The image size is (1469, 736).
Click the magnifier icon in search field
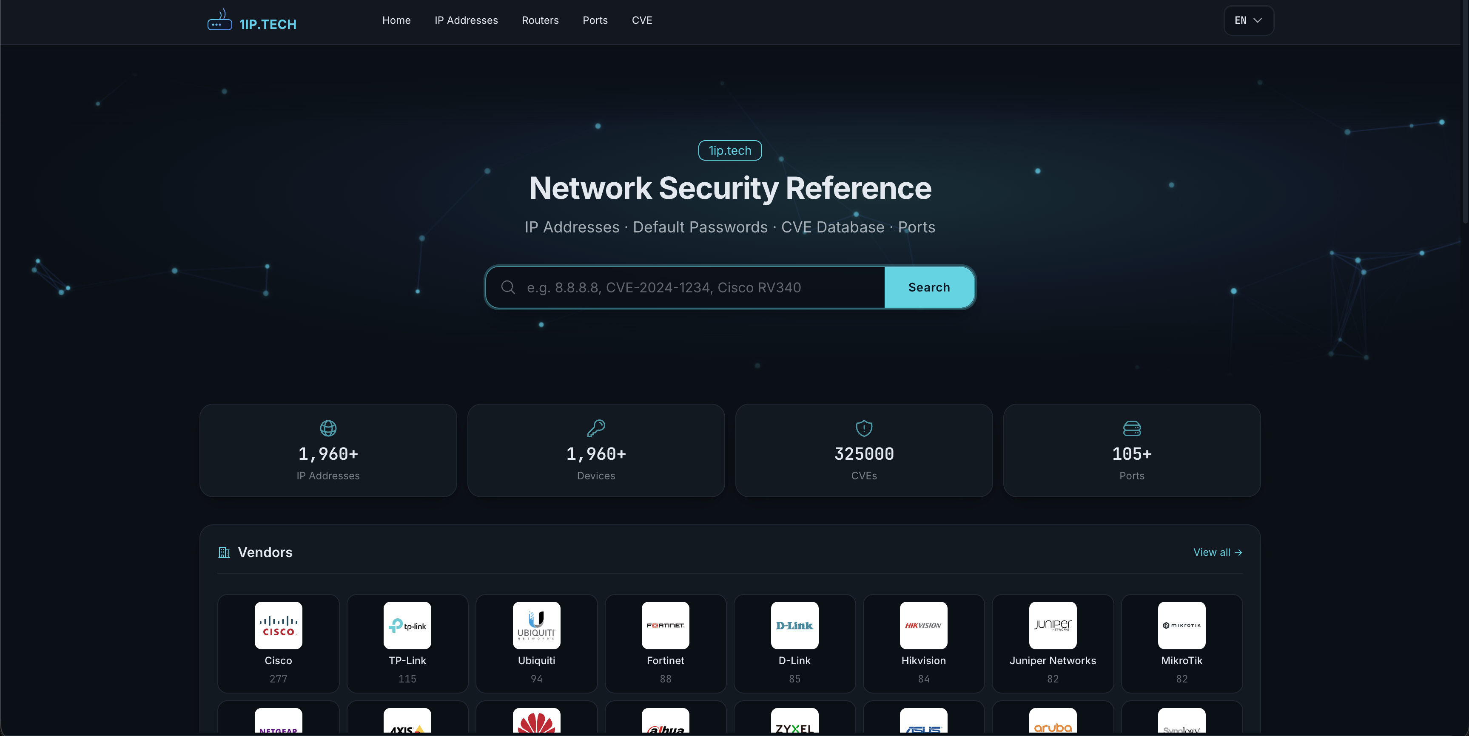(508, 287)
